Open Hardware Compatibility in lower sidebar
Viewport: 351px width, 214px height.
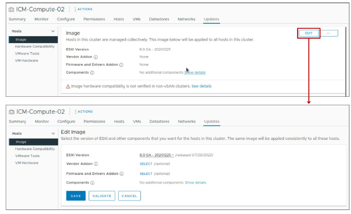coord(35,149)
